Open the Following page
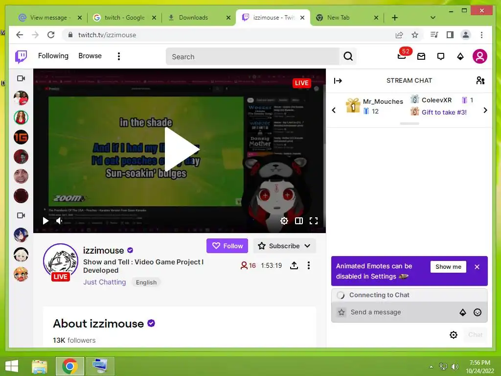501x376 pixels. 53,56
